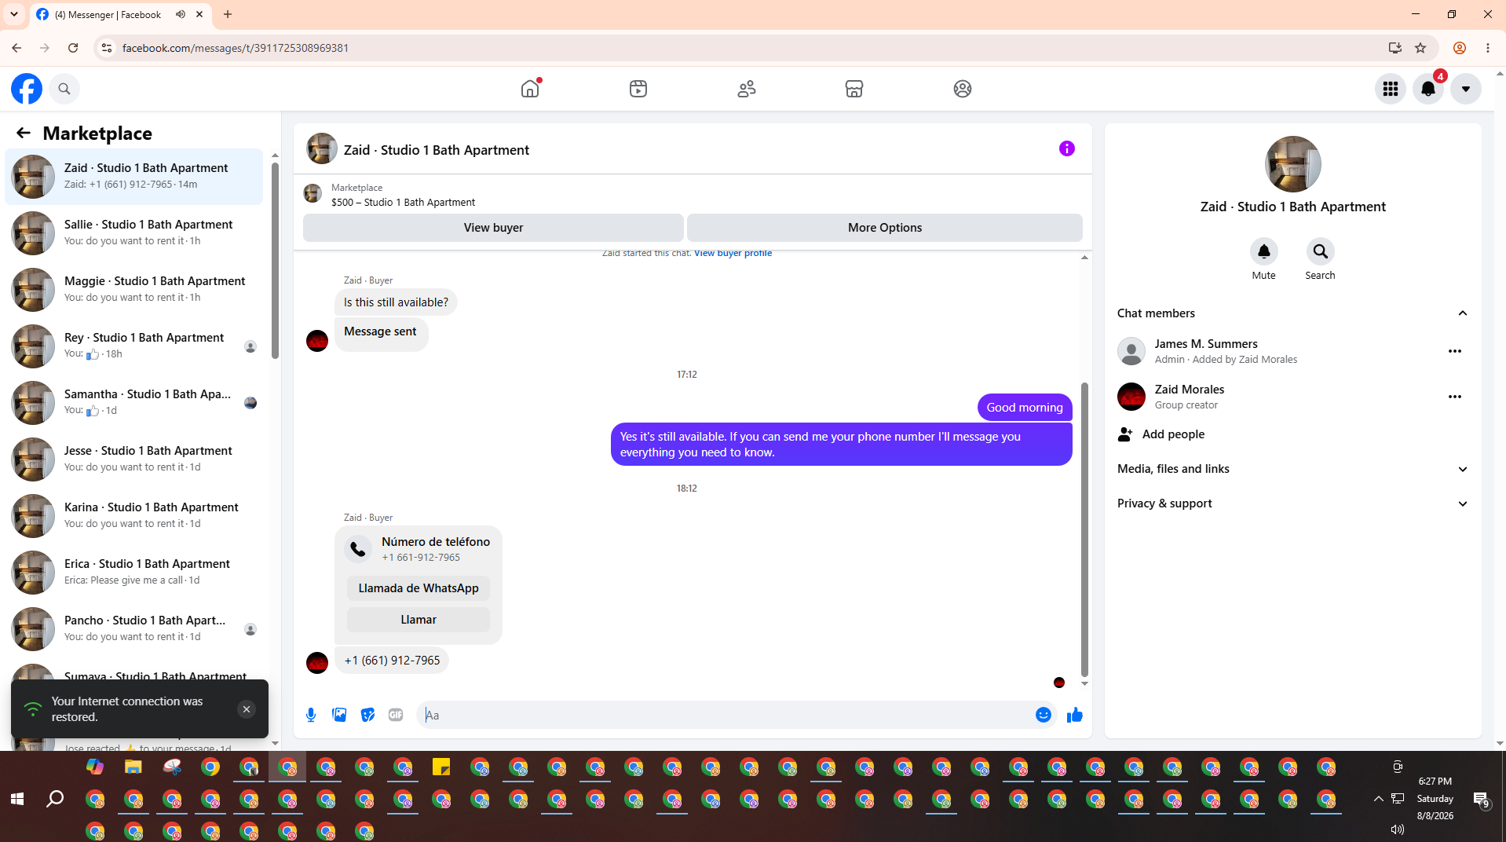Click the More Options button
The height and width of the screenshot is (842, 1506).
tap(885, 228)
